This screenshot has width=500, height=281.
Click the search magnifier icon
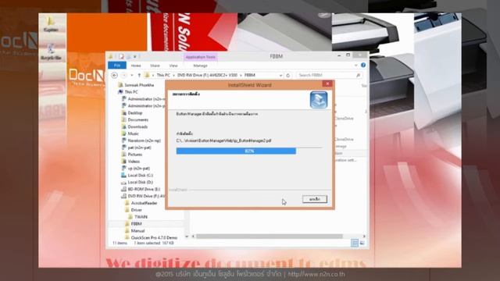pyautogui.click(x=358, y=75)
